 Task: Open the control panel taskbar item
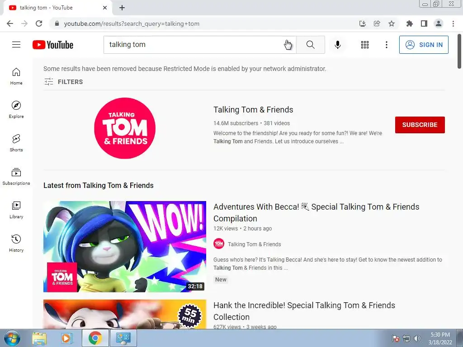123,338
